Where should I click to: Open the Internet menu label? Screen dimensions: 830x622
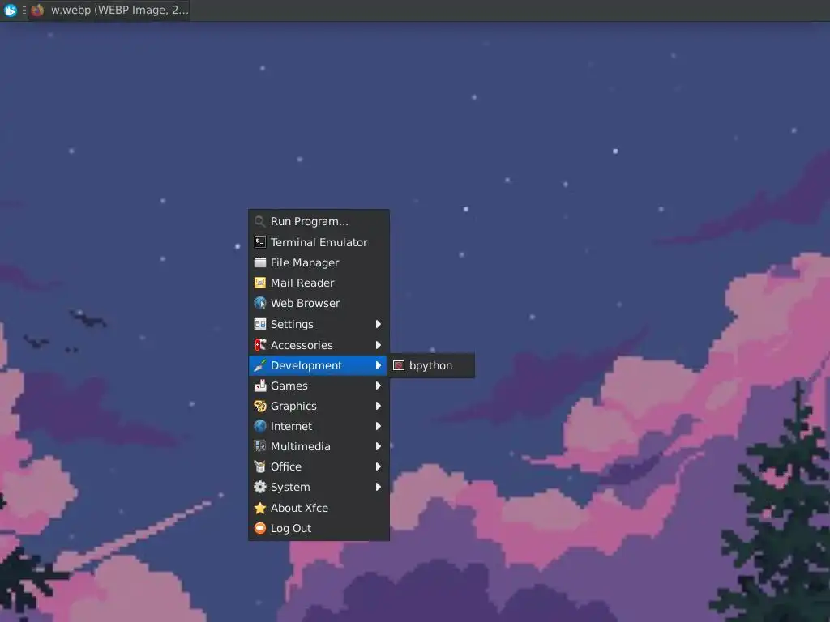pos(291,426)
